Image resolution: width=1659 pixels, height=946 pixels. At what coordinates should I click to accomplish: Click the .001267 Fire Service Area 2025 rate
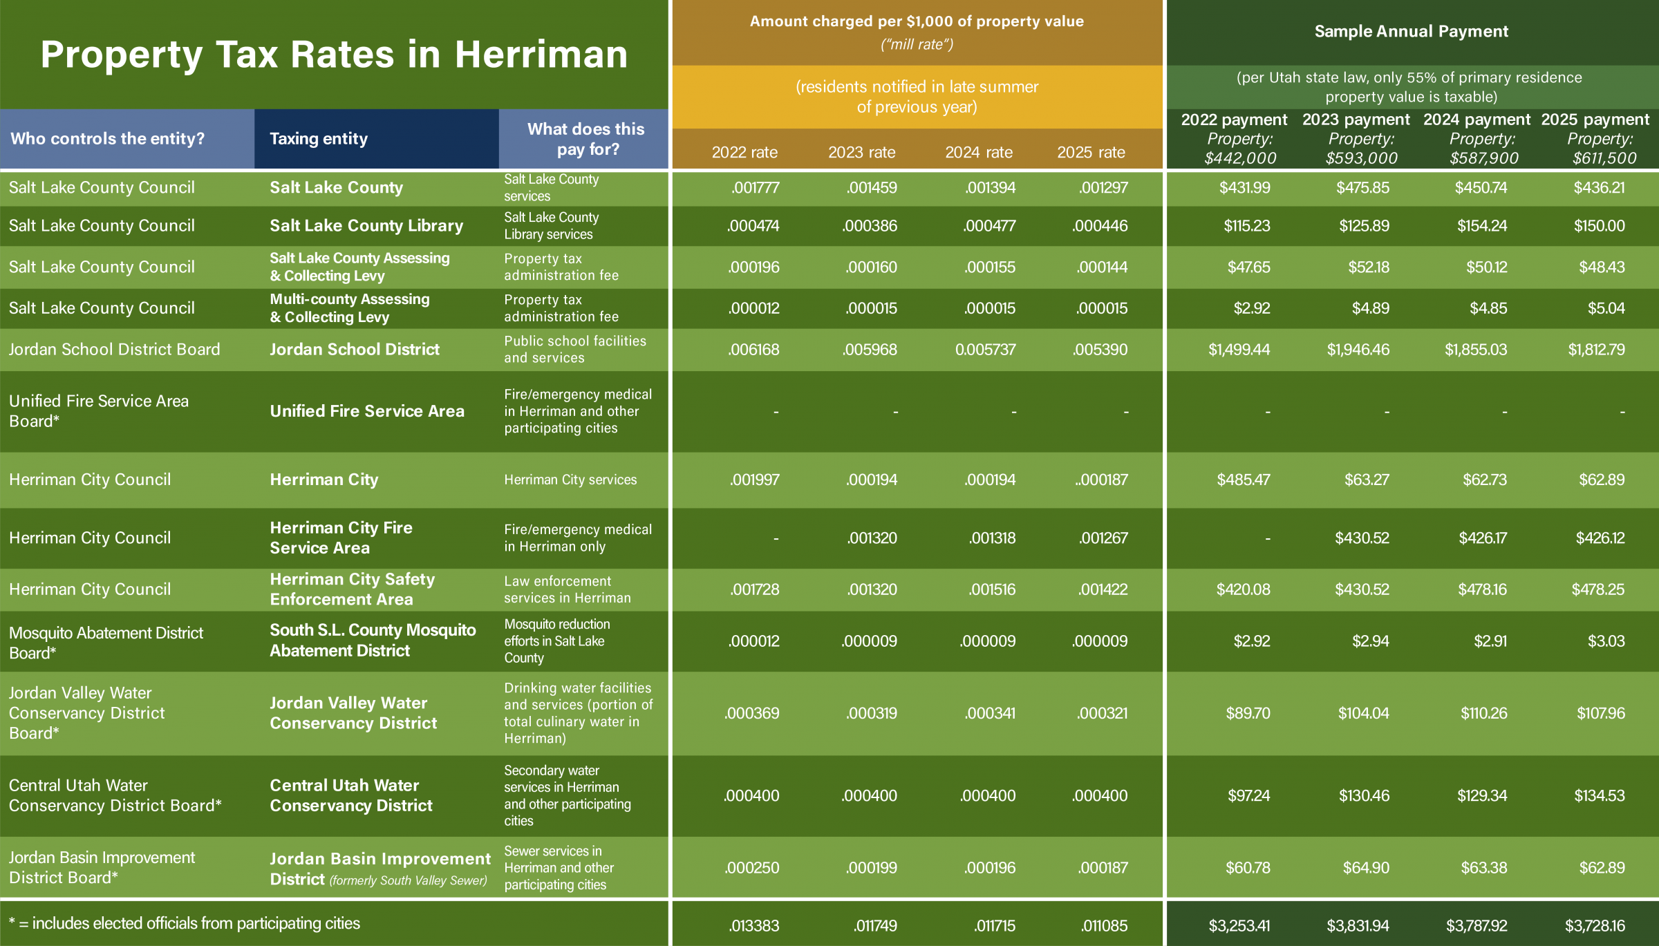[x=1103, y=538]
